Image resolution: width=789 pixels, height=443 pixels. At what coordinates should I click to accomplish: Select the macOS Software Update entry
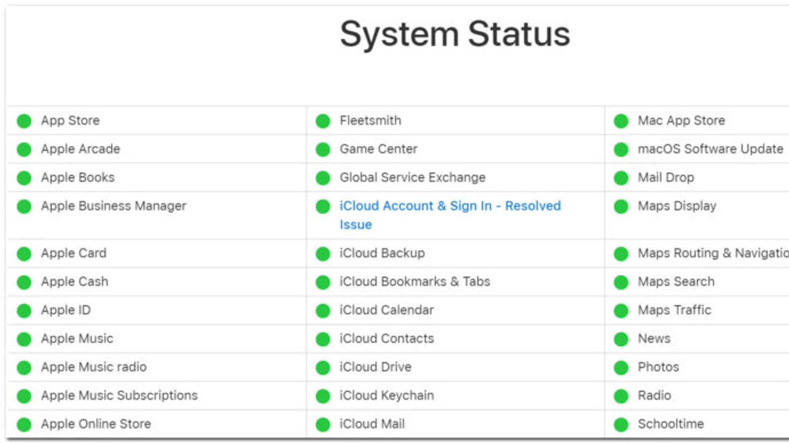710,149
